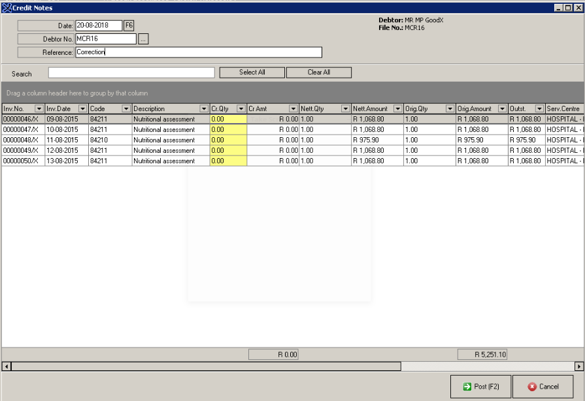The width and height of the screenshot is (585, 401).
Task: Expand the Cr.Qty column filter dropdown
Action: tap(241, 108)
